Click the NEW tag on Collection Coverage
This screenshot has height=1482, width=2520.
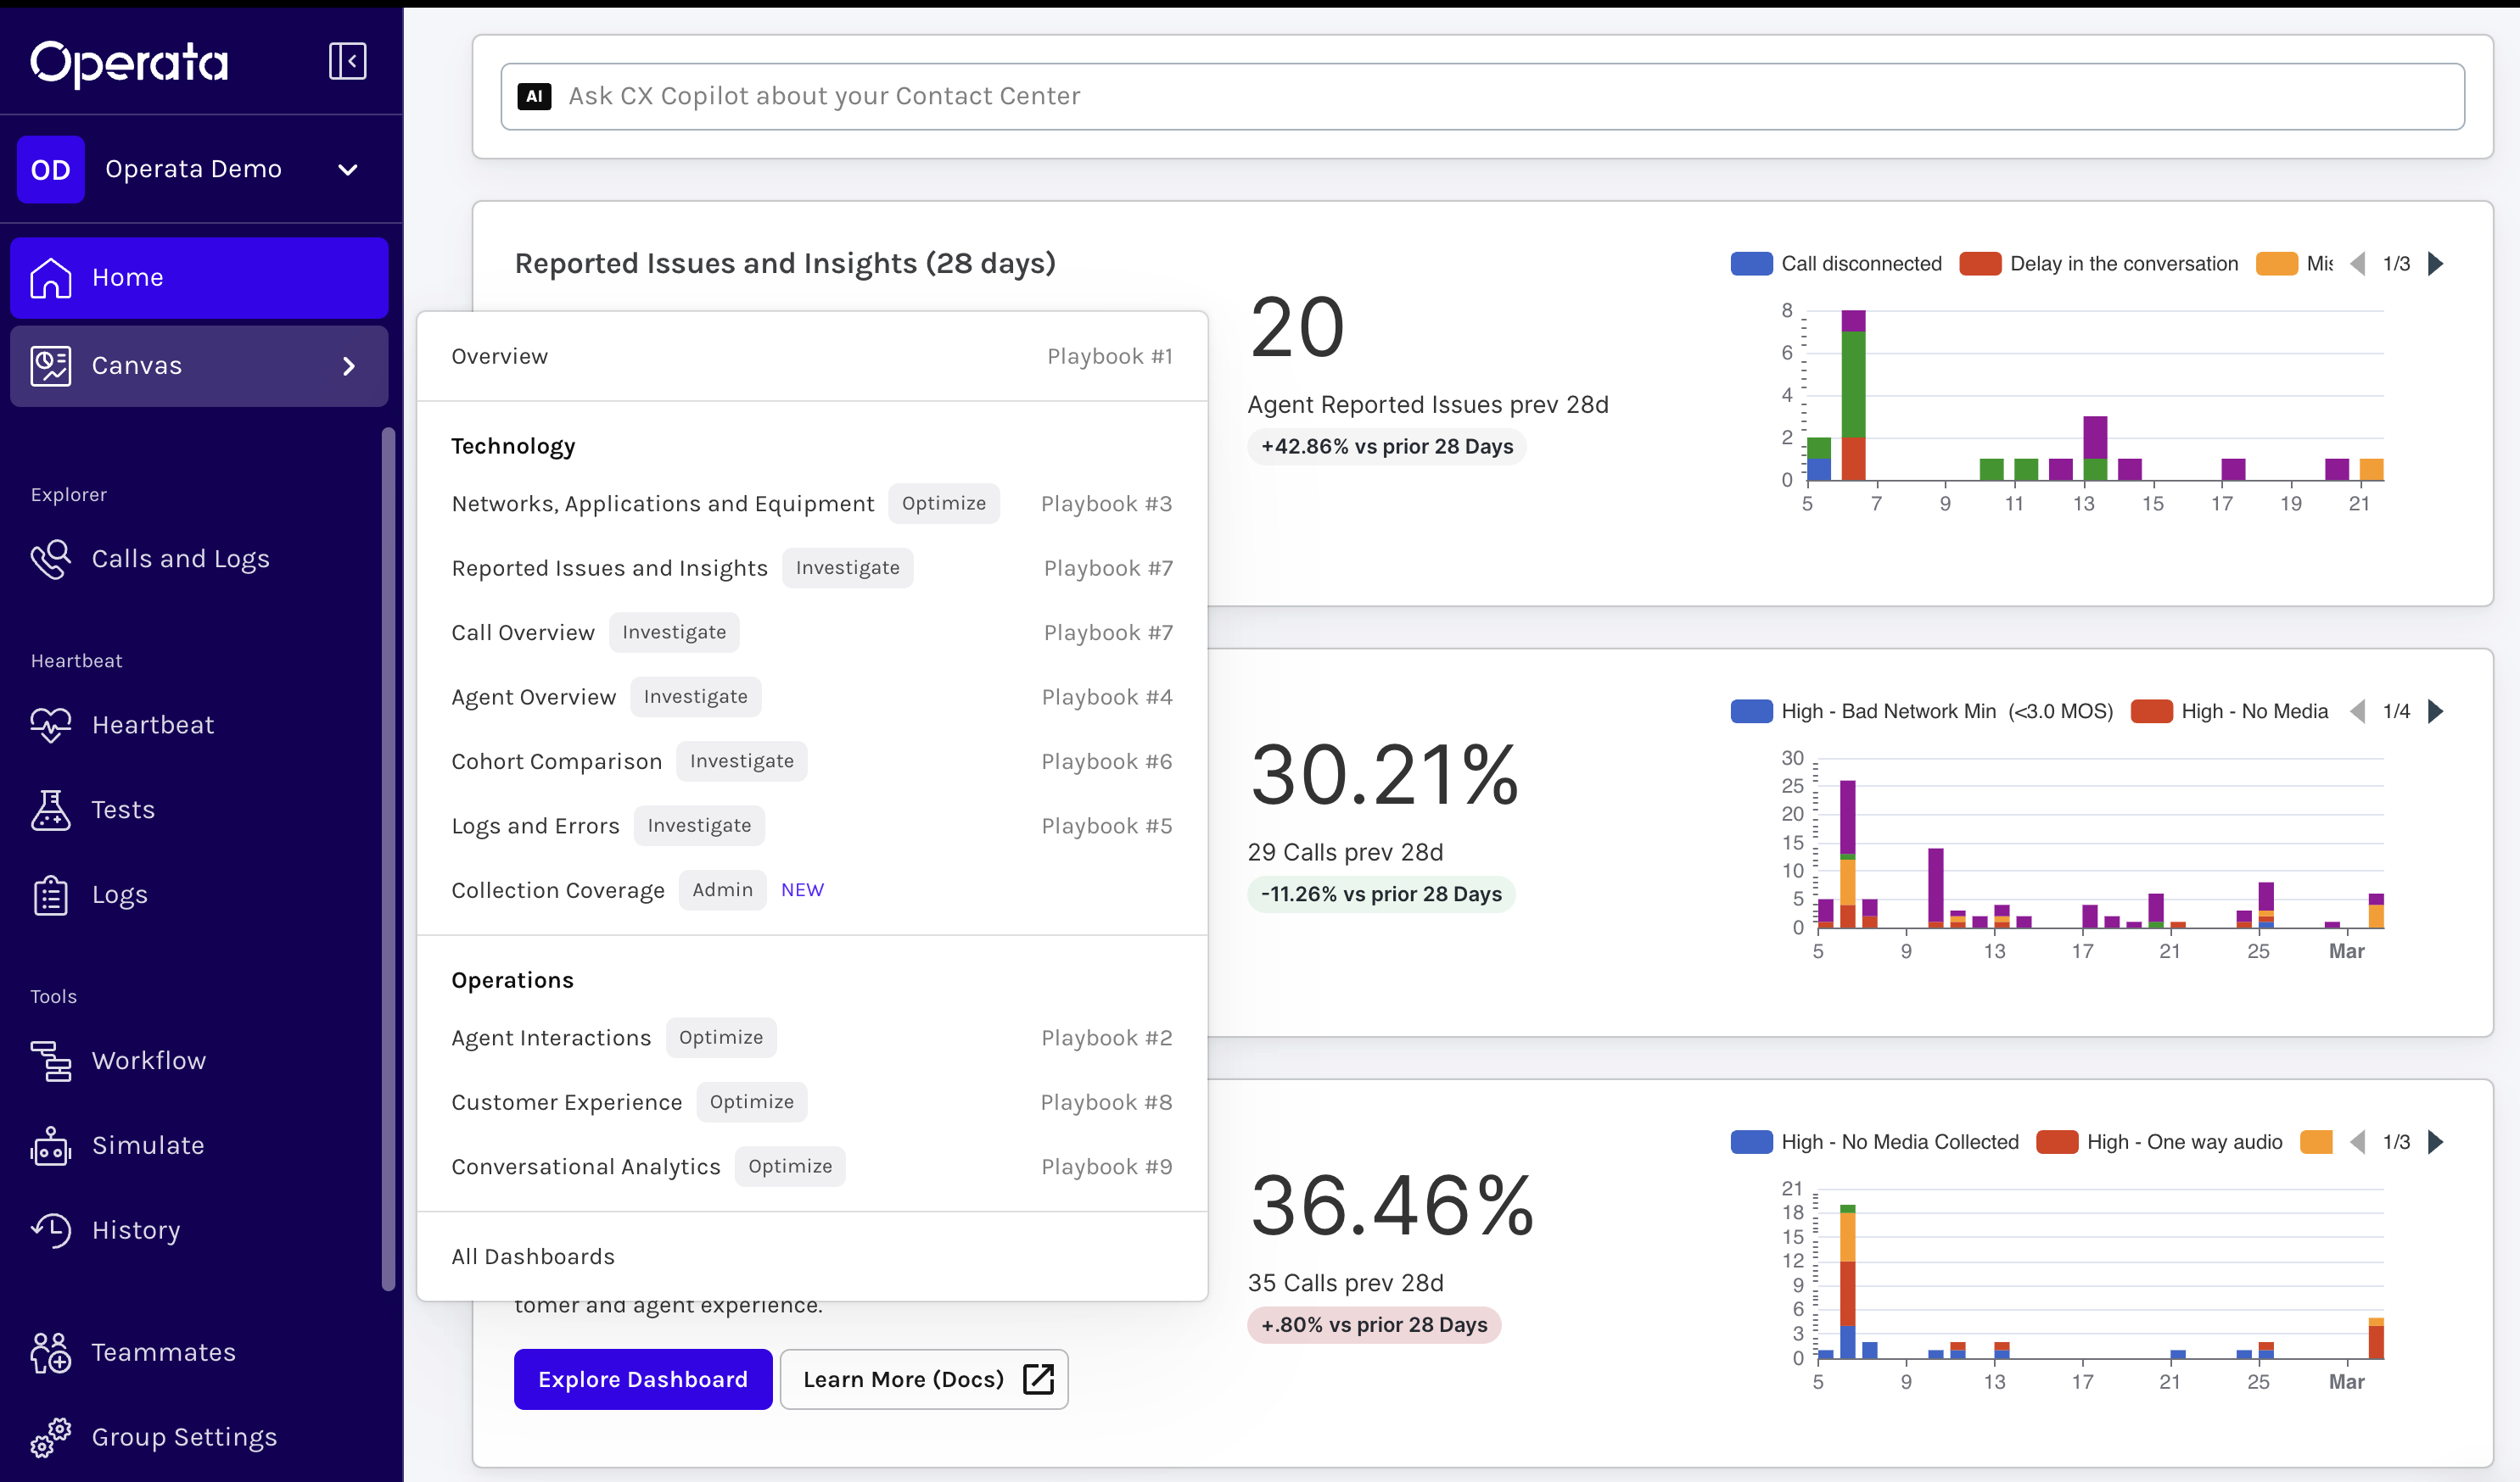point(802,890)
